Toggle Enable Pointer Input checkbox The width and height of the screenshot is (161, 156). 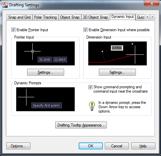pyautogui.click(x=13, y=30)
